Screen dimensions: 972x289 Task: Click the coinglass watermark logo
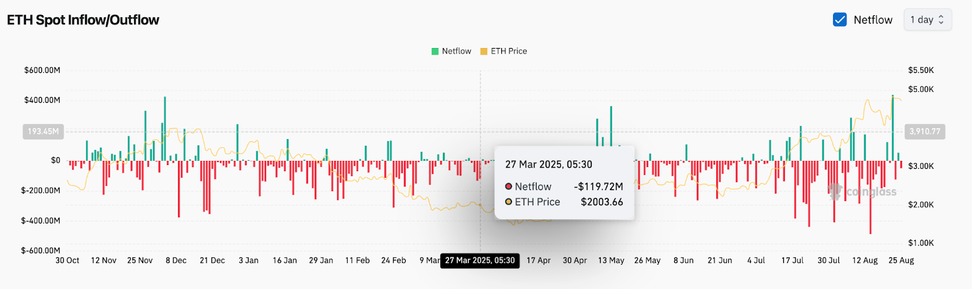pyautogui.click(x=863, y=192)
